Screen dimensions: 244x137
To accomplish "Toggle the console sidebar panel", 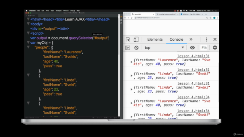I will click(128, 48).
